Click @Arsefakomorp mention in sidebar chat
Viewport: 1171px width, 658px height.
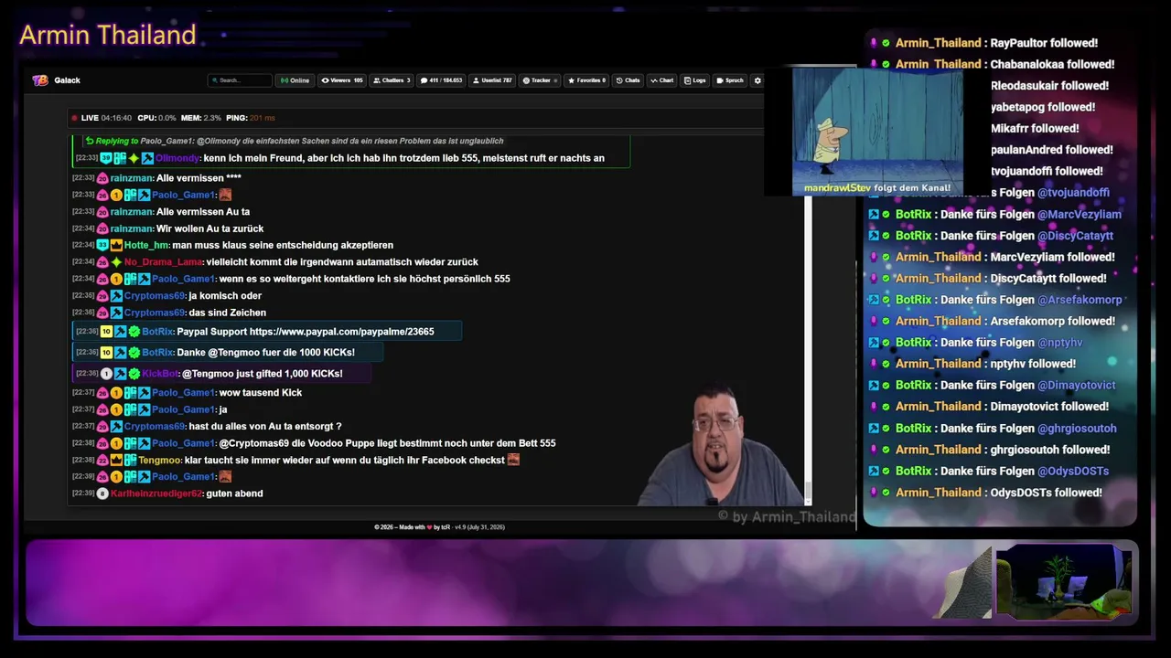pos(1080,300)
